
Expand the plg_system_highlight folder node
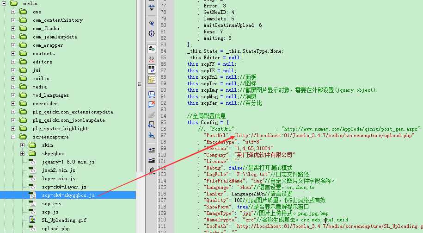point(13,128)
